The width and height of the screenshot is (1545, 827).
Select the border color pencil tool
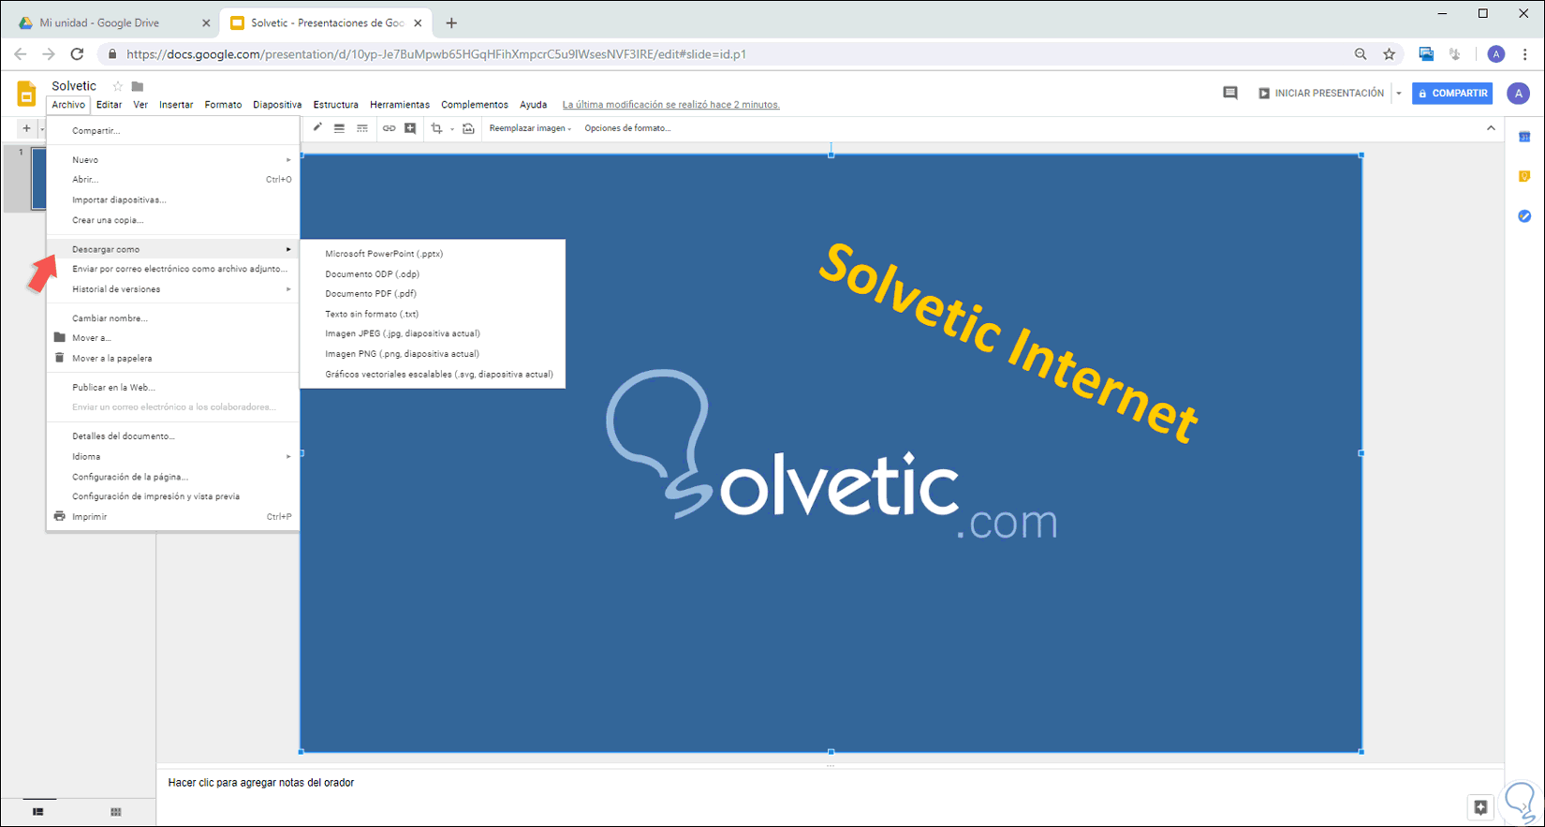pyautogui.click(x=317, y=128)
